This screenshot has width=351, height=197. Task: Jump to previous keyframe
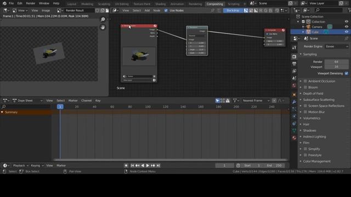[x=138, y=165]
